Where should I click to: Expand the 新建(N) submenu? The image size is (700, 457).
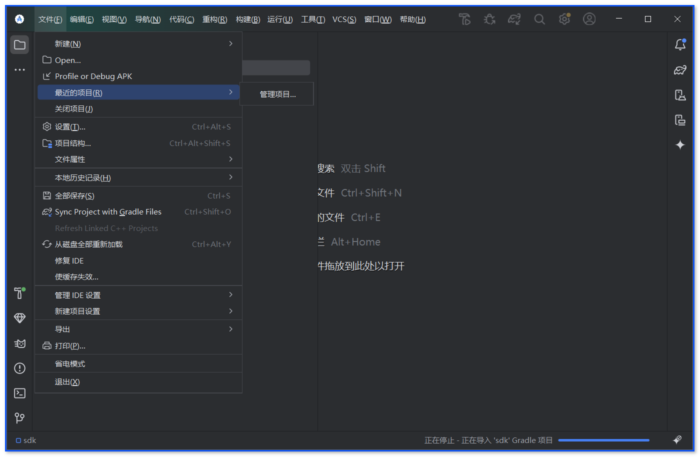point(138,44)
